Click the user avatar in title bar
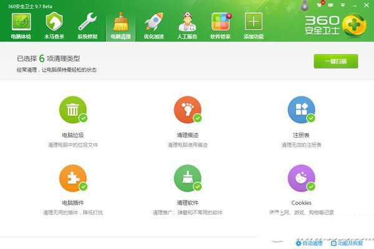Screen dimensions: 374x249 (x=304, y=5)
